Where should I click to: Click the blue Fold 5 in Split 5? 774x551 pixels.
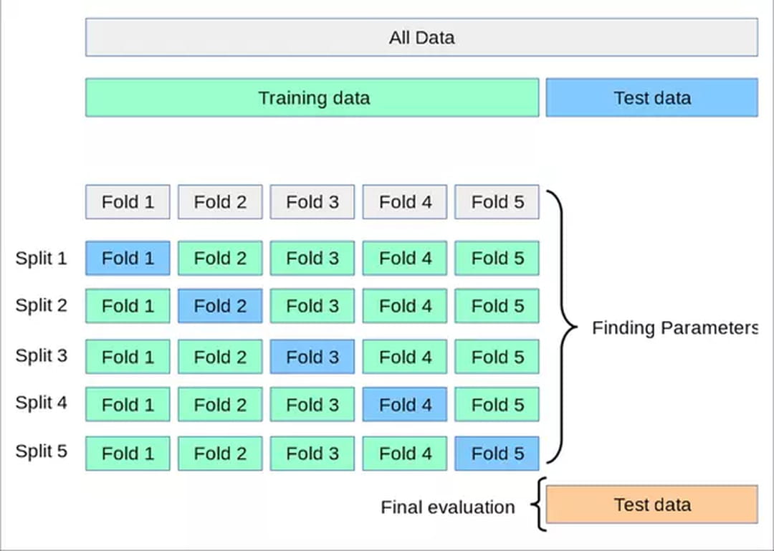coord(497,454)
